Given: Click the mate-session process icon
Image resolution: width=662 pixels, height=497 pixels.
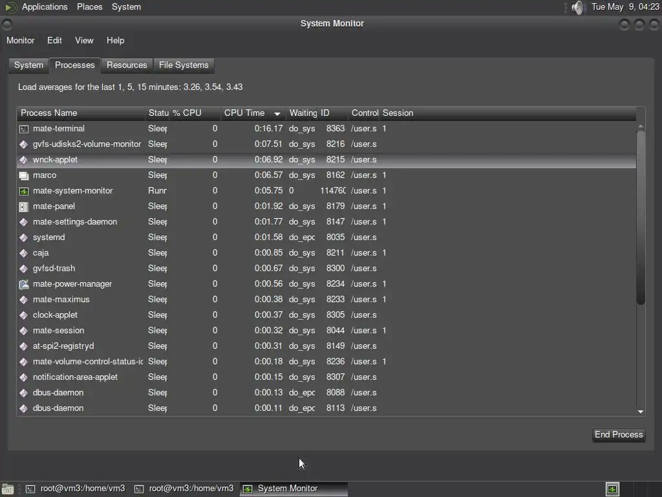Looking at the screenshot, I should (24, 331).
